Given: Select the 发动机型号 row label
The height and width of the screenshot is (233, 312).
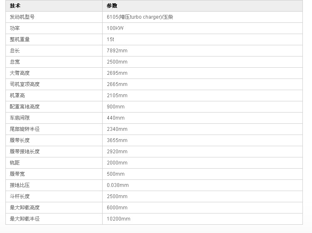Looking at the screenshot, I should pyautogui.click(x=22, y=17).
